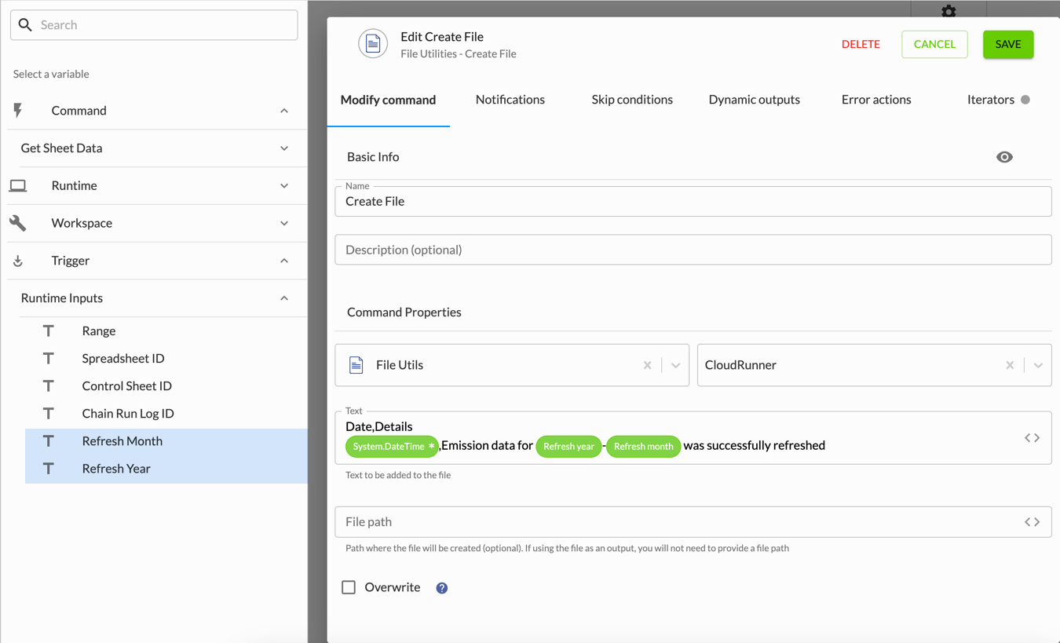Click the 'Date,Details' line in Text field
Viewport: 1060px width, 643px height.
pos(378,426)
